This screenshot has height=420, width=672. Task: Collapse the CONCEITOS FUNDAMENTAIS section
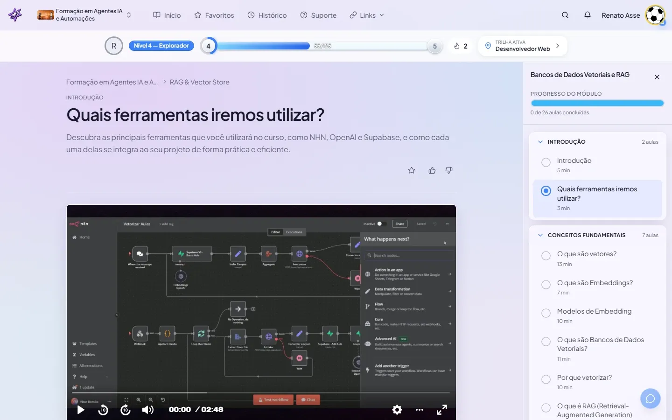tap(540, 235)
